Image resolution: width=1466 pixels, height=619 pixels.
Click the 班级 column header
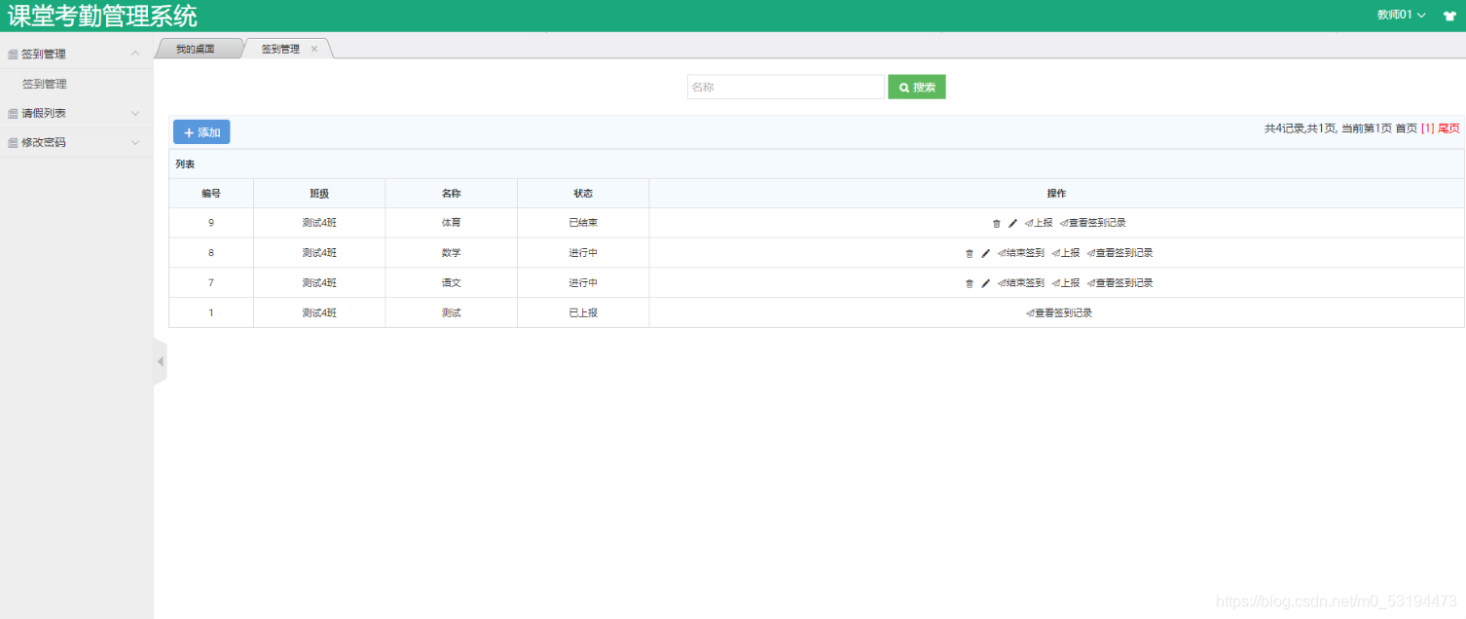(319, 194)
